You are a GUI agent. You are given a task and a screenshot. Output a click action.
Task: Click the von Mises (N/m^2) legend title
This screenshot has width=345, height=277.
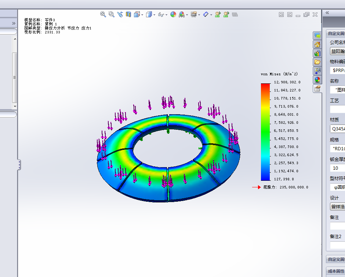[x=279, y=74]
